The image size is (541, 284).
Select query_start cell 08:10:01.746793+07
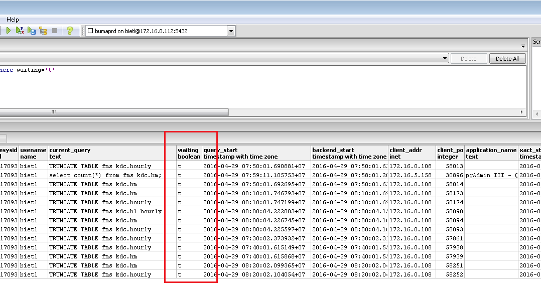click(x=256, y=193)
